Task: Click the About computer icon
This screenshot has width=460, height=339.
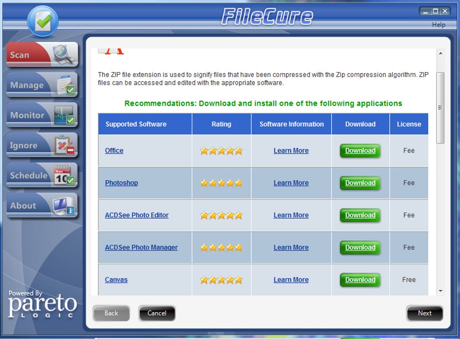Action: pyautogui.click(x=64, y=205)
